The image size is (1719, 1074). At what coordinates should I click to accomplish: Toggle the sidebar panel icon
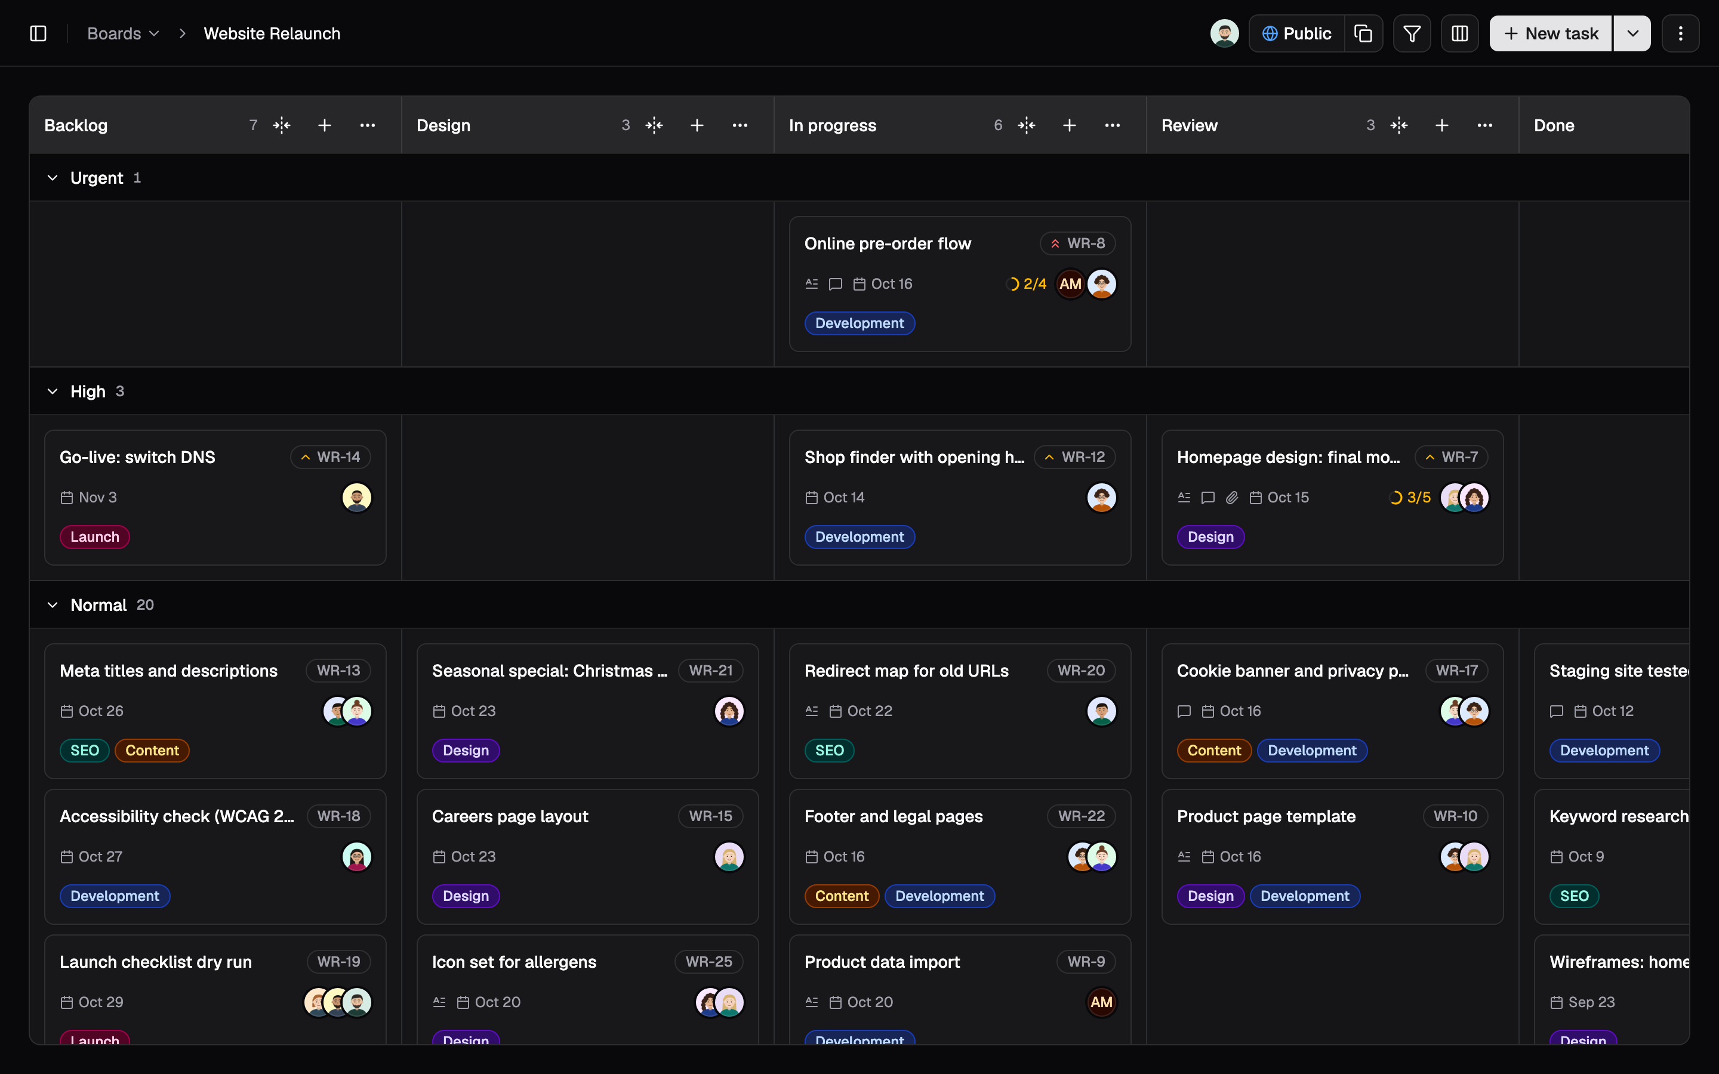click(38, 33)
